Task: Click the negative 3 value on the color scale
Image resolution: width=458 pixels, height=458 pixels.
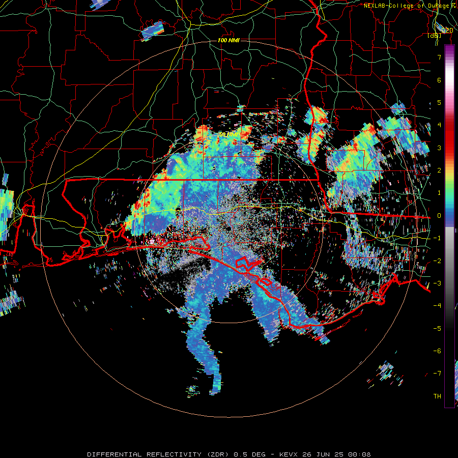Action: coord(437,283)
